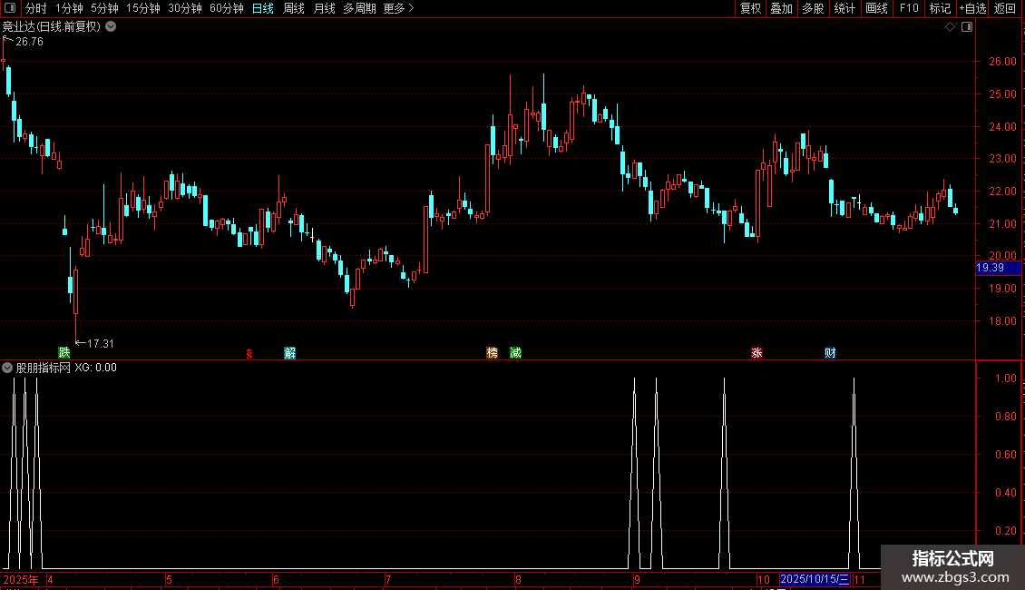
Task: Click the split-window icon beside diamond
Action: tap(967, 27)
